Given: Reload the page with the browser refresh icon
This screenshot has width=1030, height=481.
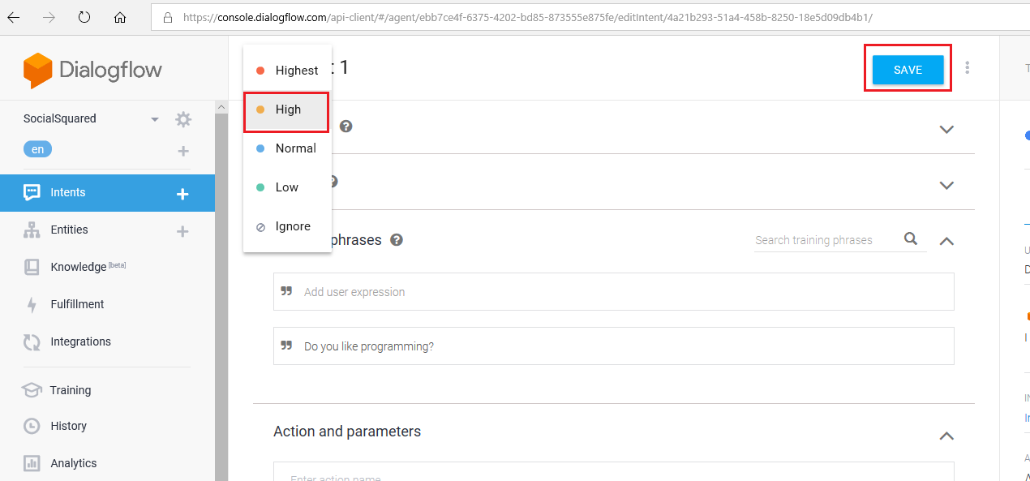Looking at the screenshot, I should pyautogui.click(x=84, y=17).
